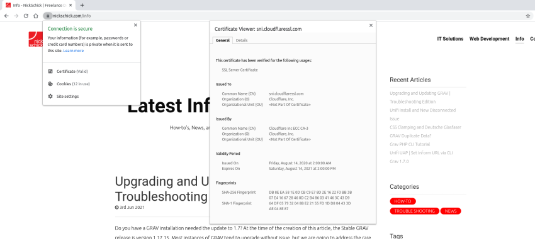Select the HOW-TO category tag
The width and height of the screenshot is (535, 239).
403,201
